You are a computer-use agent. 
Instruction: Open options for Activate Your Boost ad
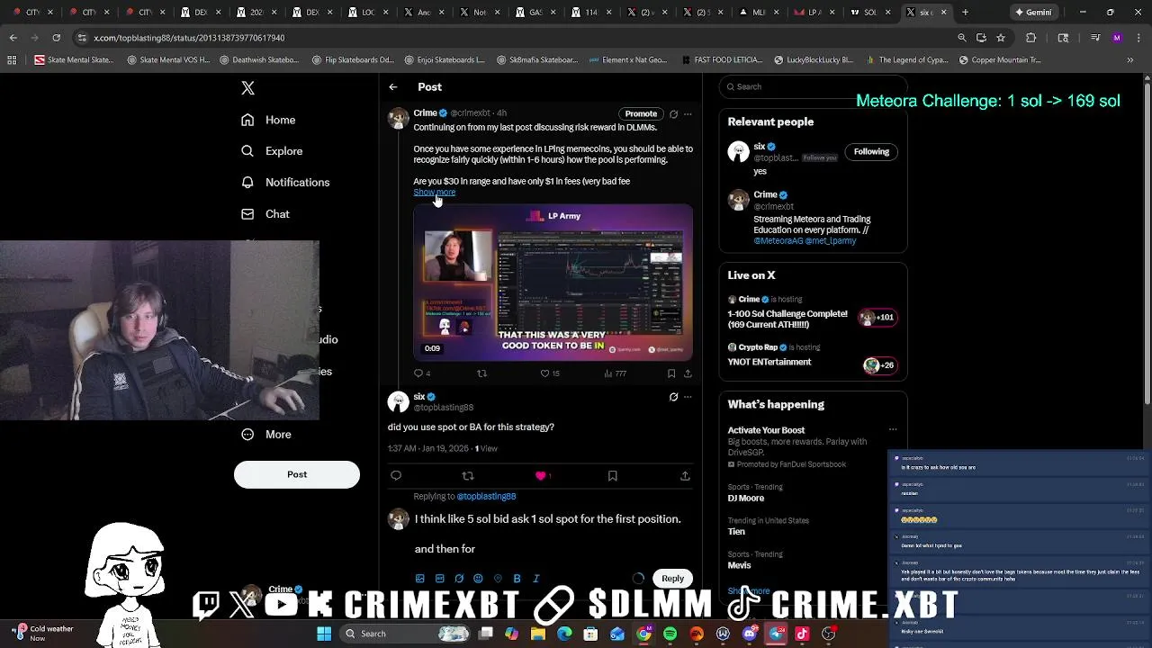click(x=893, y=430)
